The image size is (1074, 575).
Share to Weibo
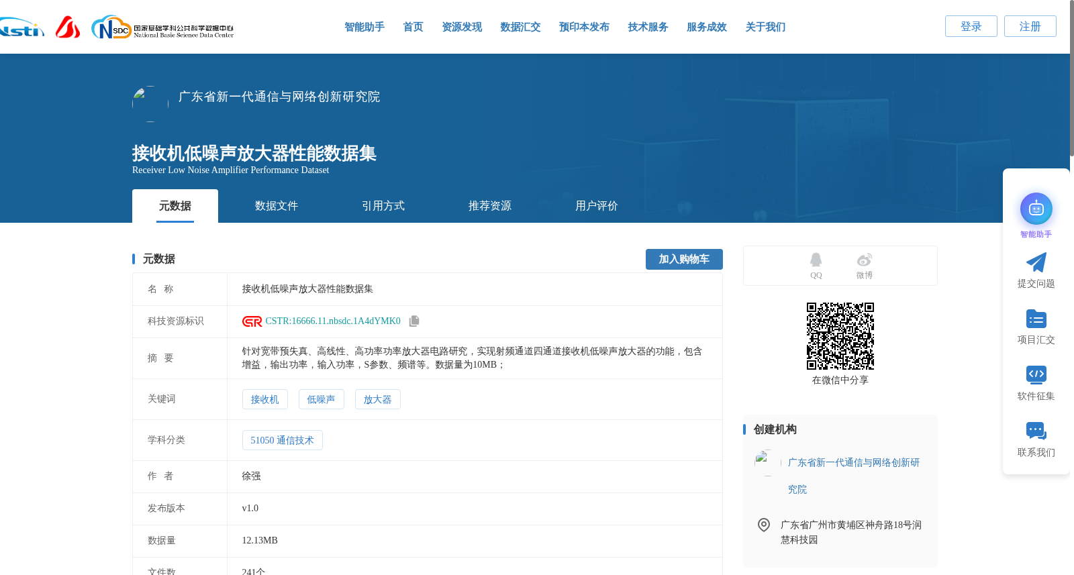pyautogui.click(x=864, y=266)
